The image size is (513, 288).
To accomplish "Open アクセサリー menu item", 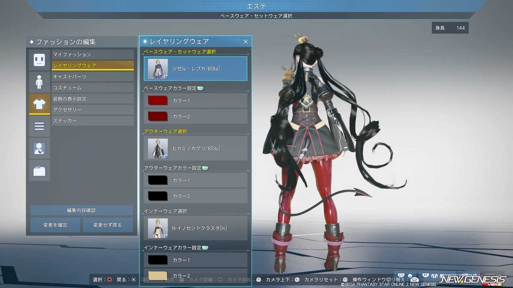I will [x=93, y=110].
